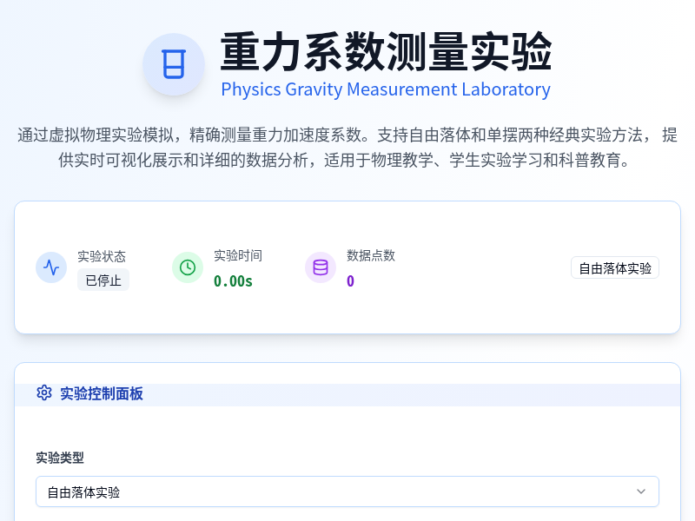The height and width of the screenshot is (521, 695).
Task: Click the 数据点数 counter showing 0
Action: tap(350, 280)
